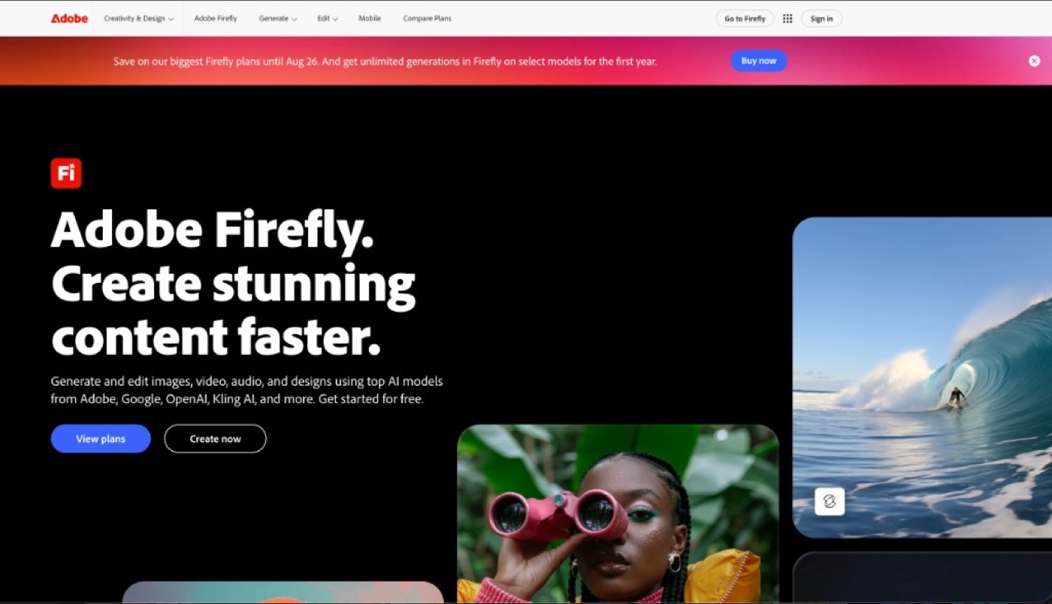Click the 'Save on our biggest Firefly plans' text
Screen dimensions: 1052x604
pyautogui.click(x=385, y=62)
